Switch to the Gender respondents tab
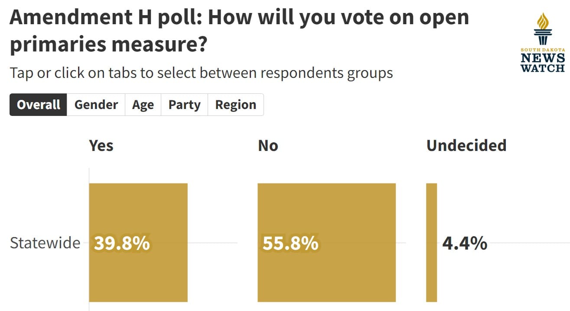 click(x=95, y=104)
